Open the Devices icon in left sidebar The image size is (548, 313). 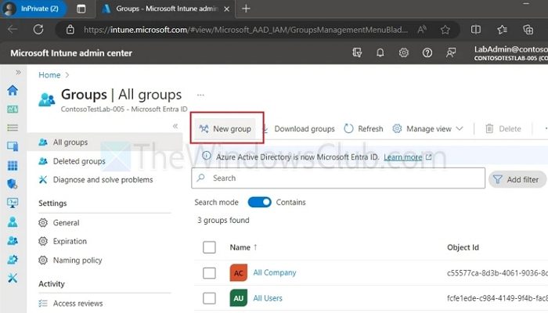click(x=13, y=146)
